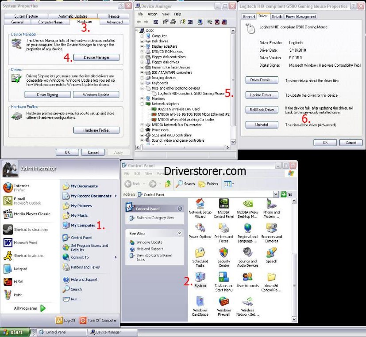Click the Update Driver button
Screen dimensions: 366x337
(x=262, y=95)
